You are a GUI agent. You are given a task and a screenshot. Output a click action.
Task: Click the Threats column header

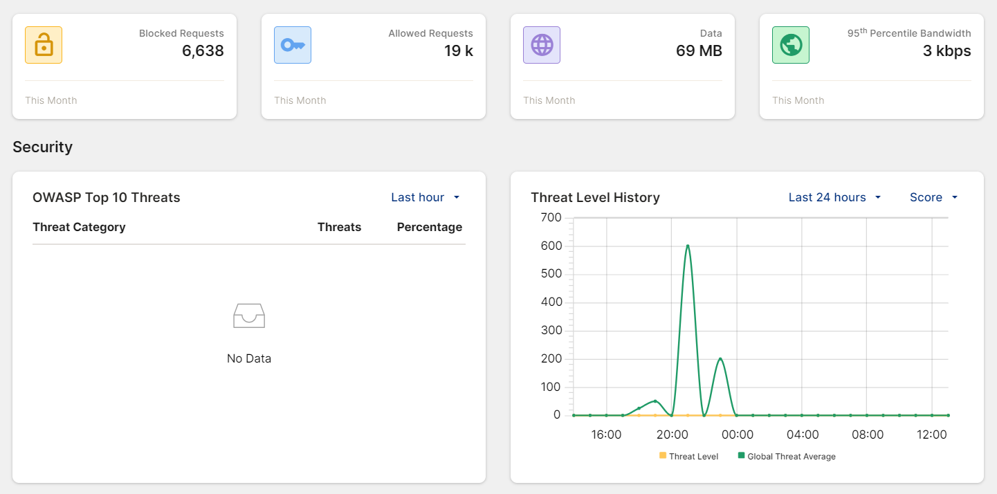(x=339, y=227)
